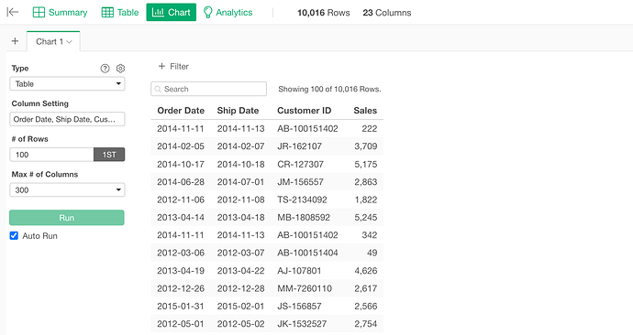
Task: Select the Chart view tab
Action: (172, 13)
